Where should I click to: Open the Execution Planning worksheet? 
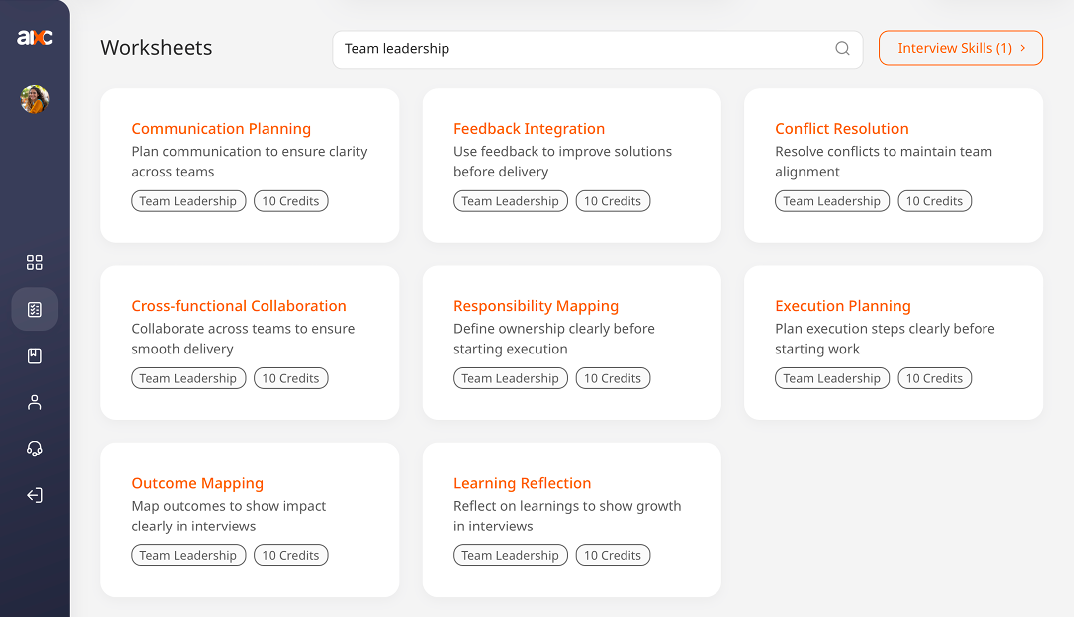click(842, 306)
